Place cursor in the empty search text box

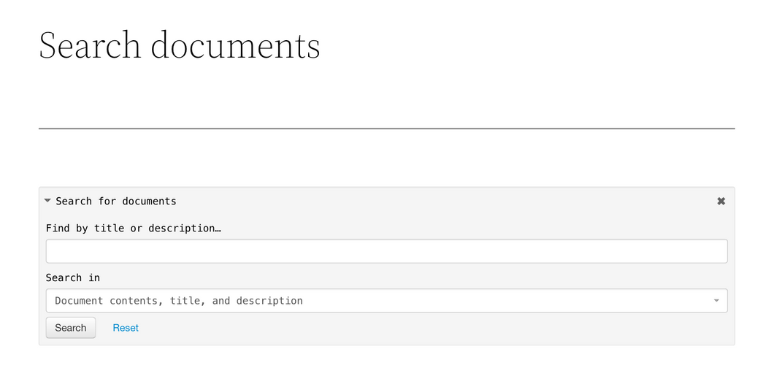(386, 251)
